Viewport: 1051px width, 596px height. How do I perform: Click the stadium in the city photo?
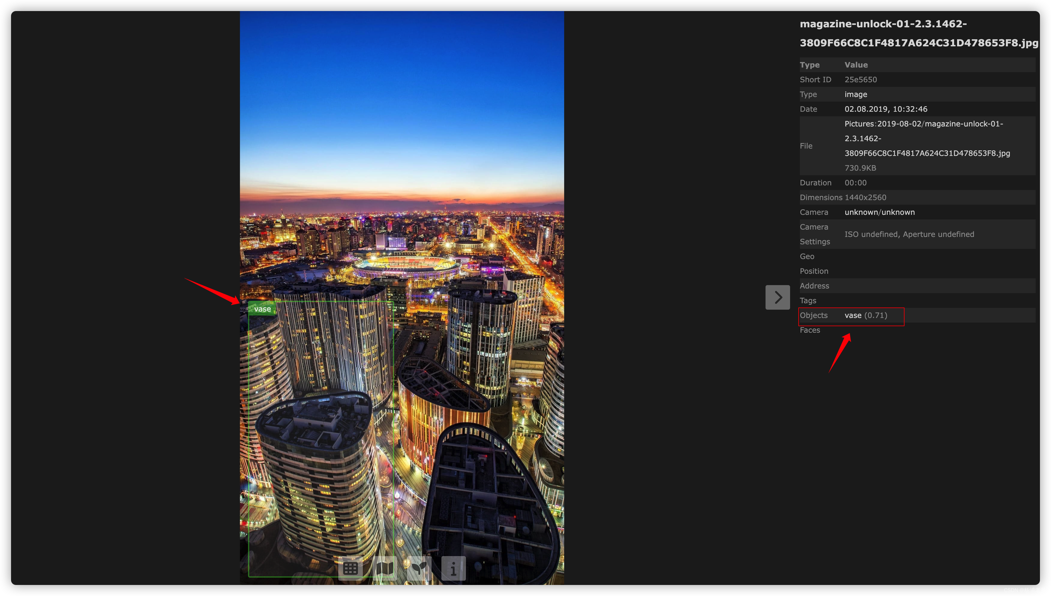point(406,266)
